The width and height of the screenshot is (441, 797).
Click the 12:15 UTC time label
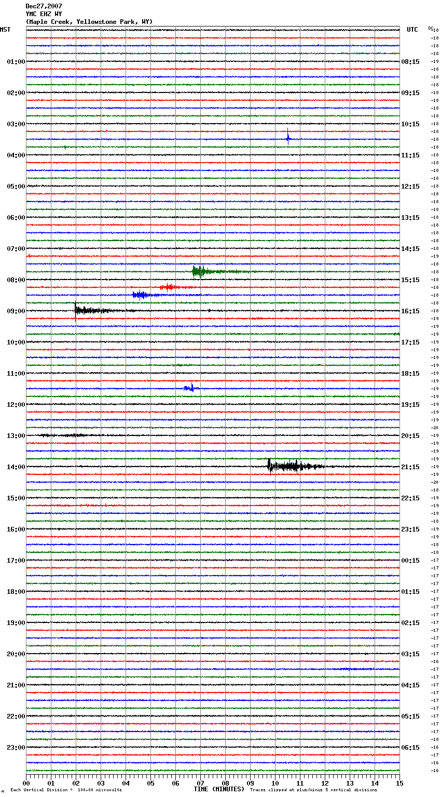point(410,187)
